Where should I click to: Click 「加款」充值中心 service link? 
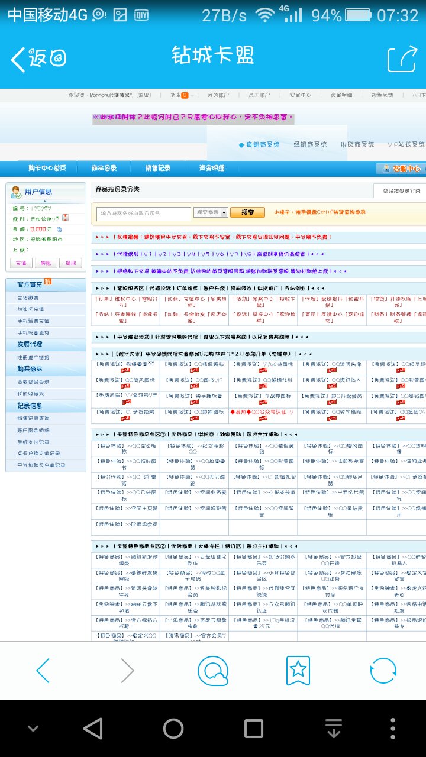click(193, 302)
